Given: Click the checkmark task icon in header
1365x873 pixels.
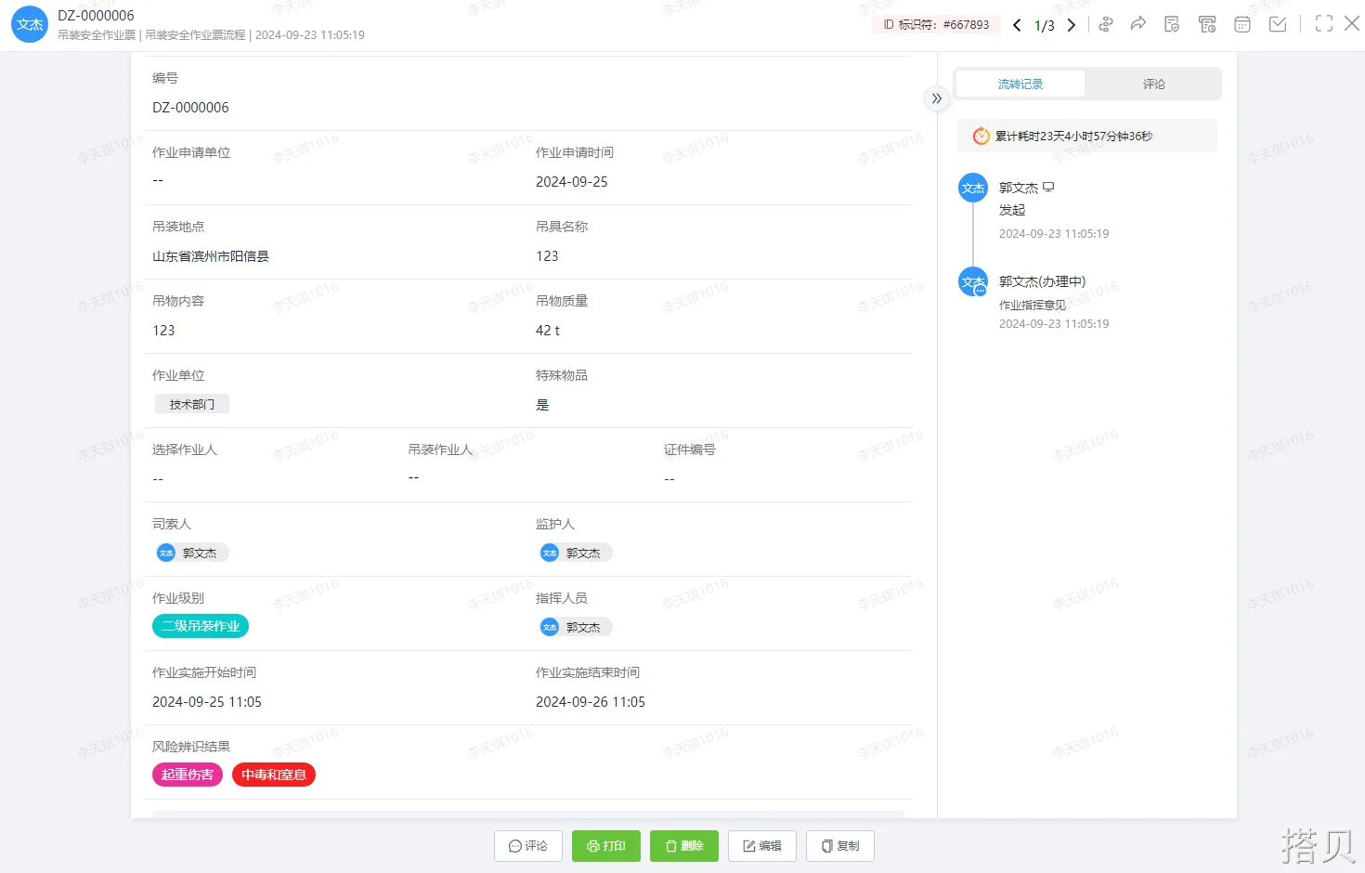Looking at the screenshot, I should 1278,24.
